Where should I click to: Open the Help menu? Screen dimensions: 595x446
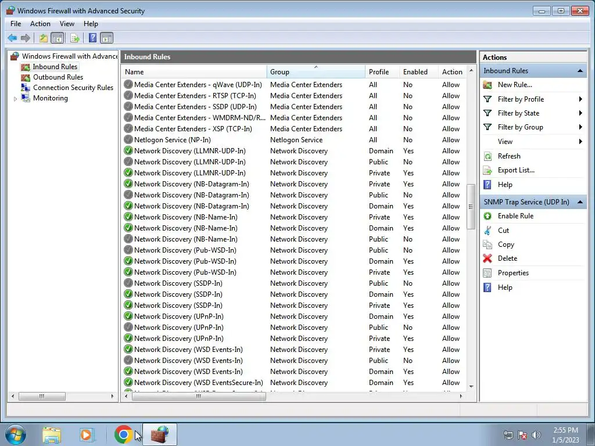pyautogui.click(x=91, y=23)
